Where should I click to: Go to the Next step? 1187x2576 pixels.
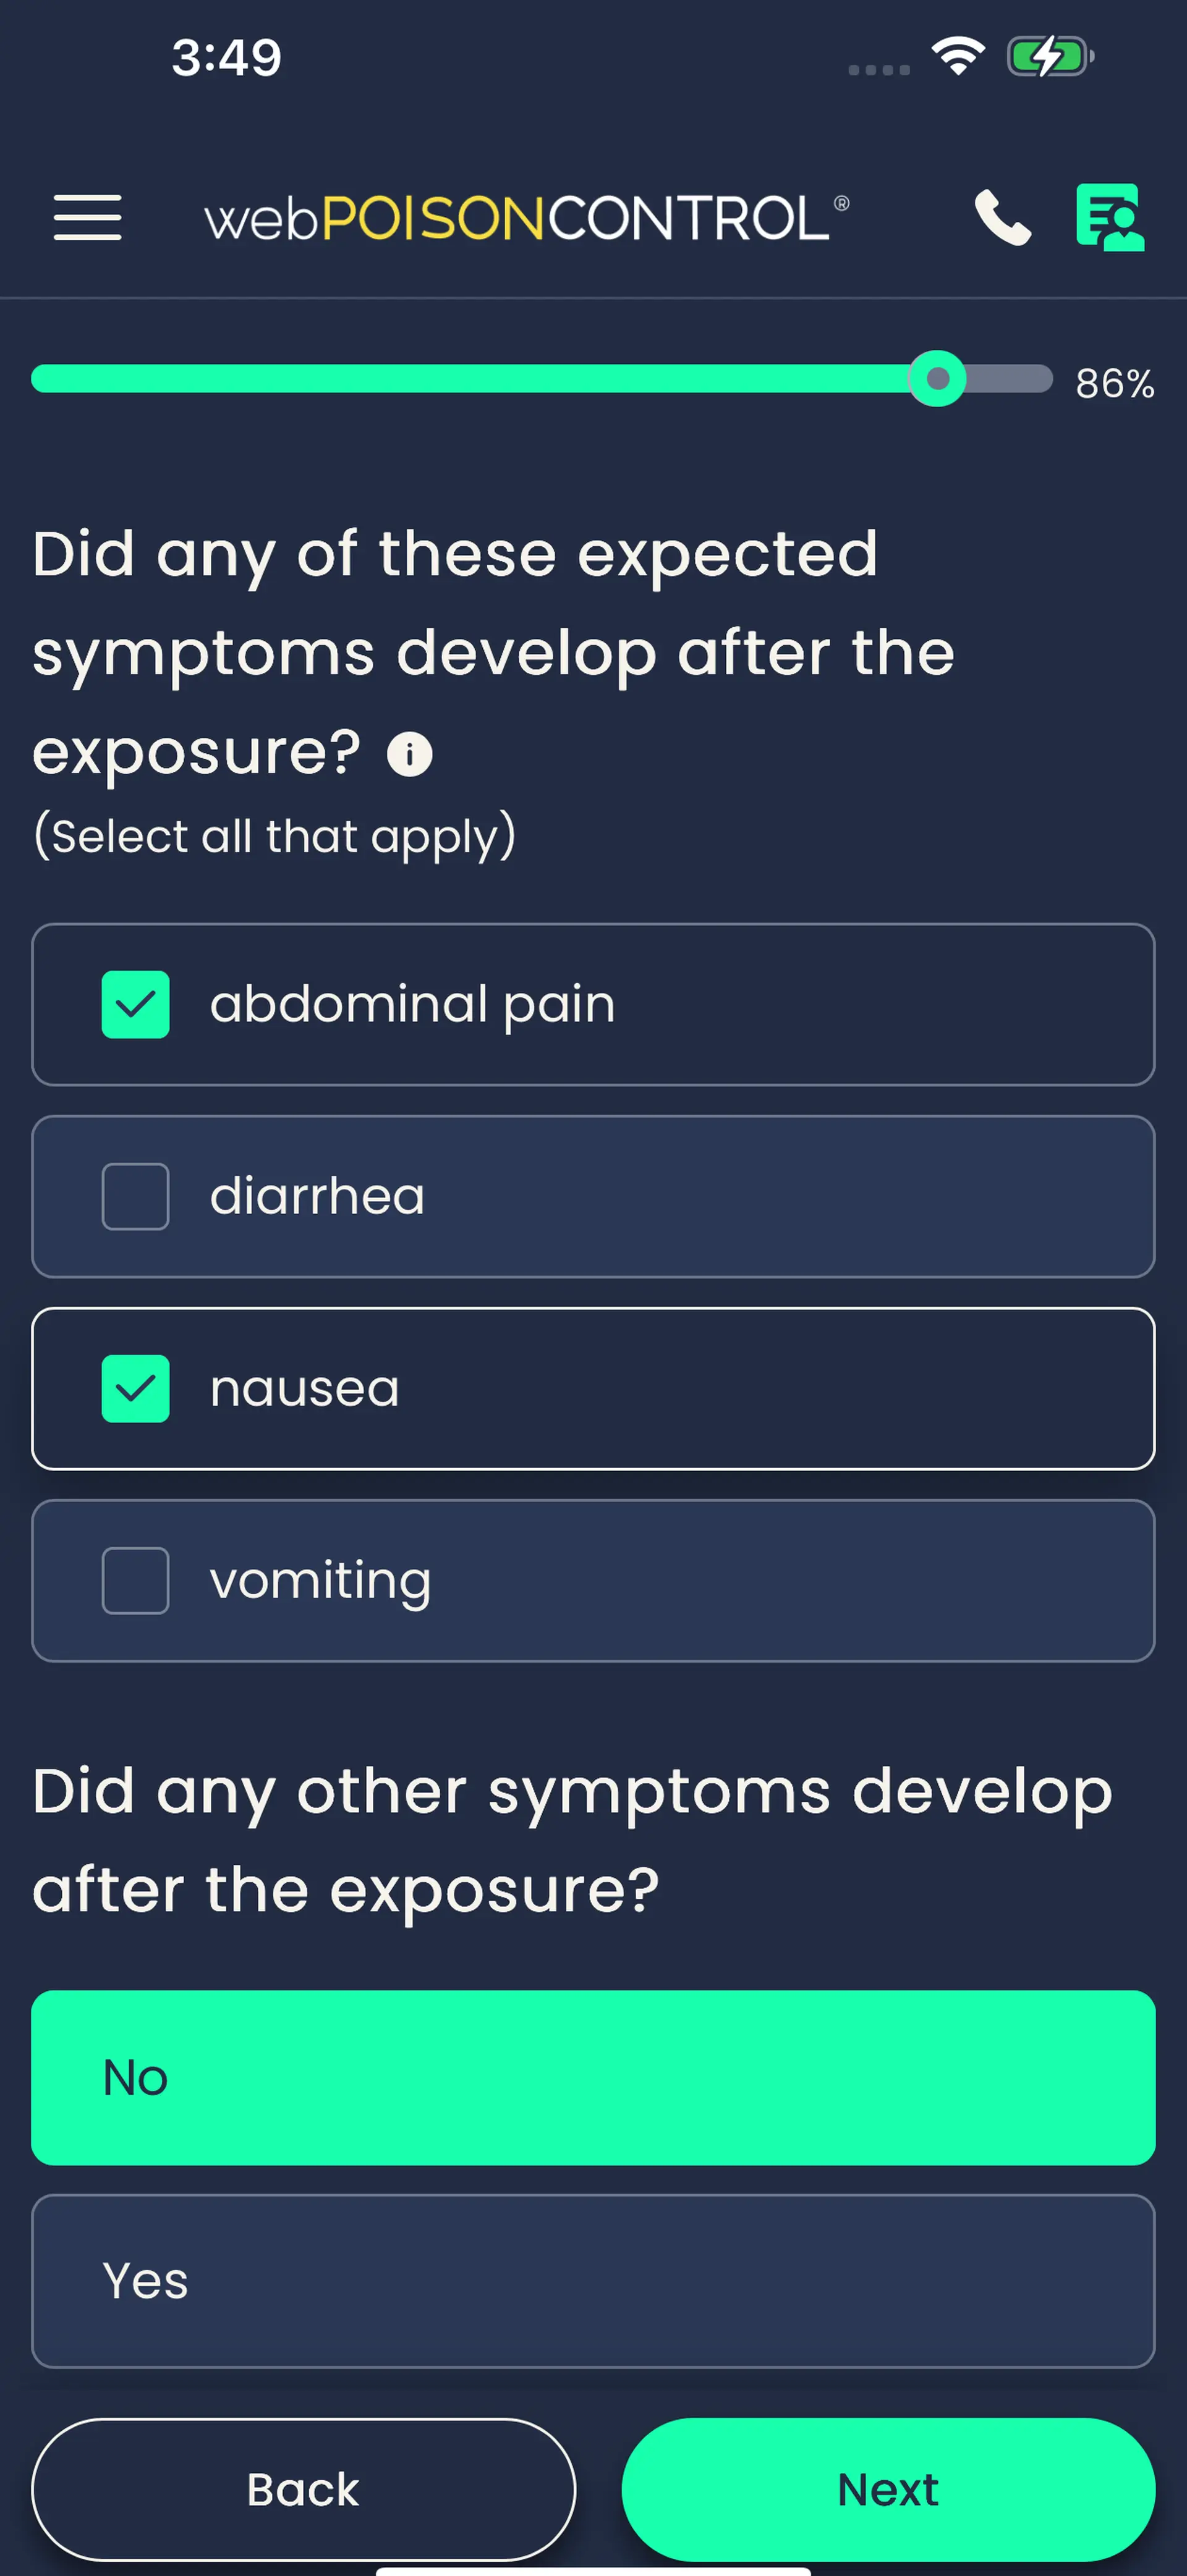[888, 2489]
